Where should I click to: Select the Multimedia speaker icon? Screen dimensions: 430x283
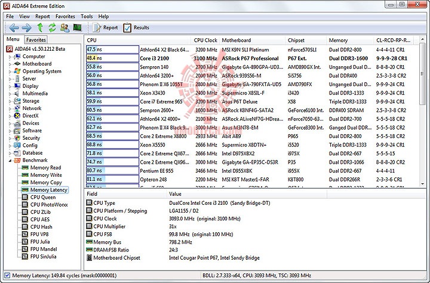[x=17, y=94]
